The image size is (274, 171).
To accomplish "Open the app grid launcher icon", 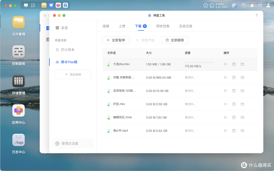I will coord(33,5).
